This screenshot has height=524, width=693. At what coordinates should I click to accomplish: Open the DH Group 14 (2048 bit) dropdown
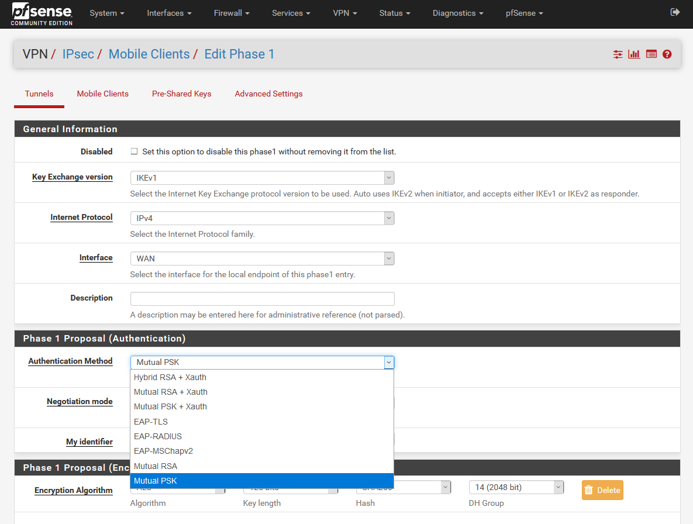[516, 487]
